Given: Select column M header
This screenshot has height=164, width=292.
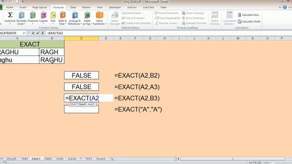Looking at the screenshot, I should (238, 38).
